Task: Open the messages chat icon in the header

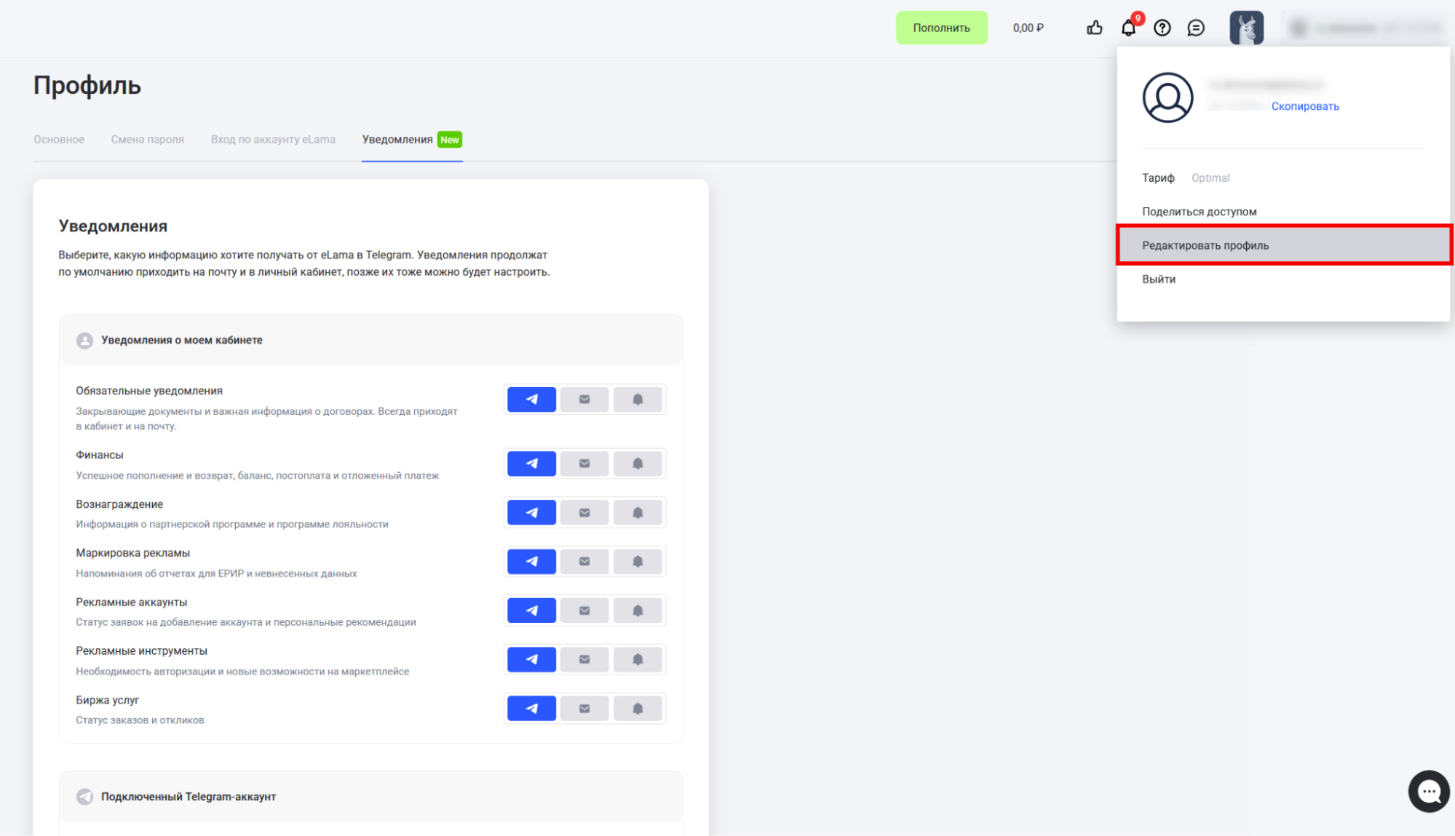Action: coord(1196,28)
